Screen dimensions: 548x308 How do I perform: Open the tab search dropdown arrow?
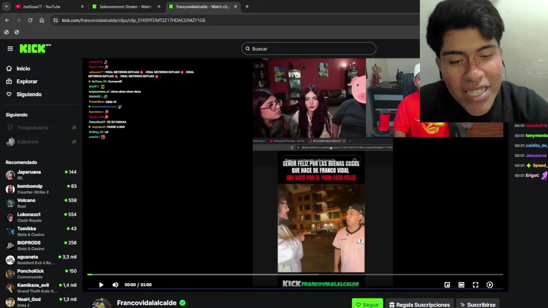pos(6,6)
